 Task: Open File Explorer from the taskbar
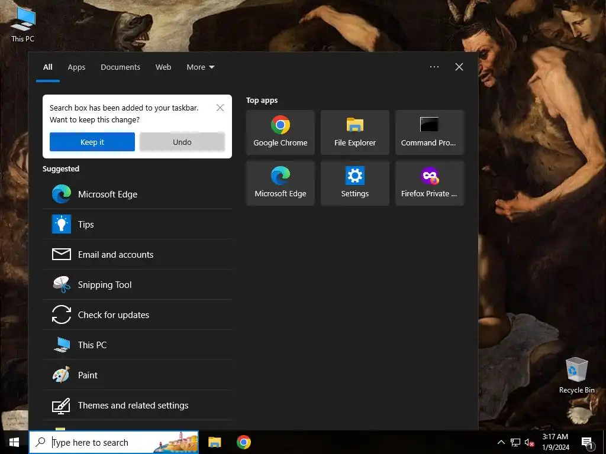tap(214, 442)
